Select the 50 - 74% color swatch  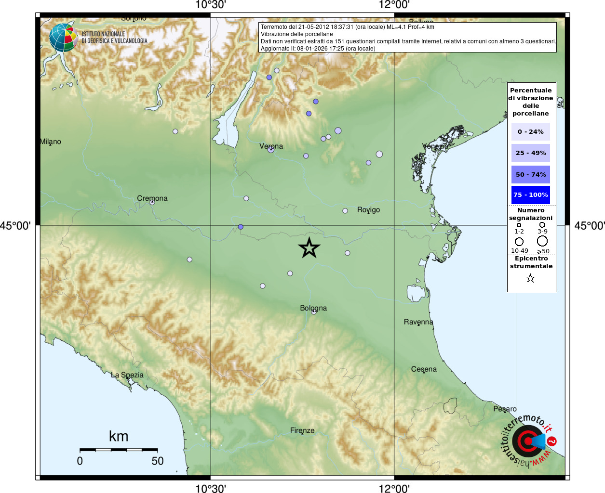point(530,174)
